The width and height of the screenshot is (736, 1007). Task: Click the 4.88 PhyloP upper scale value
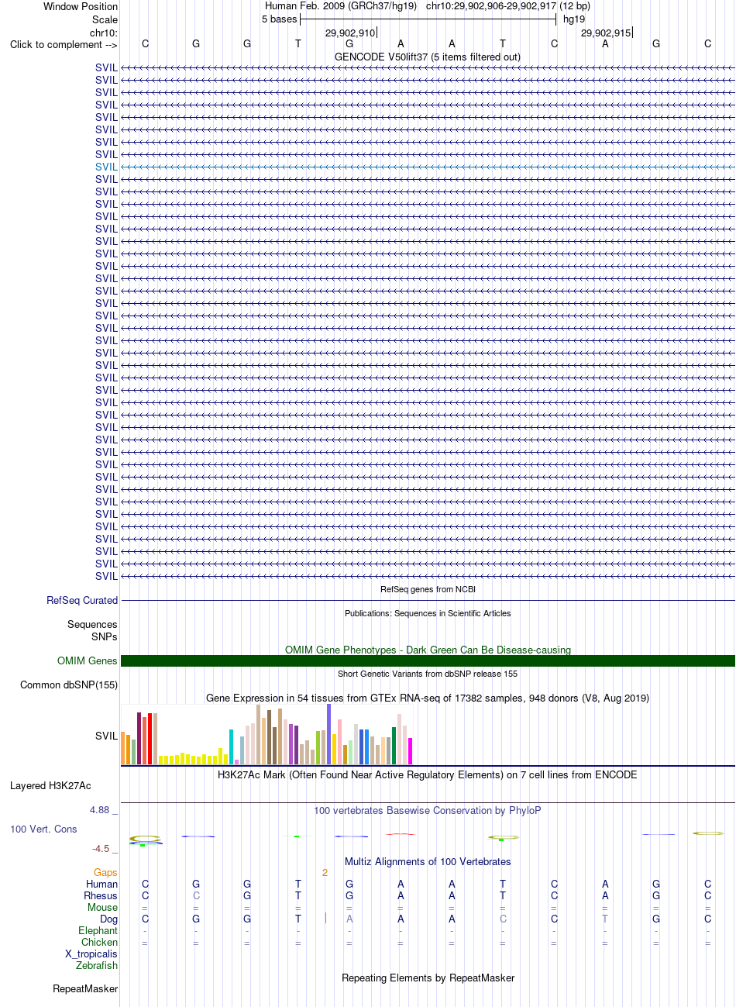click(100, 809)
